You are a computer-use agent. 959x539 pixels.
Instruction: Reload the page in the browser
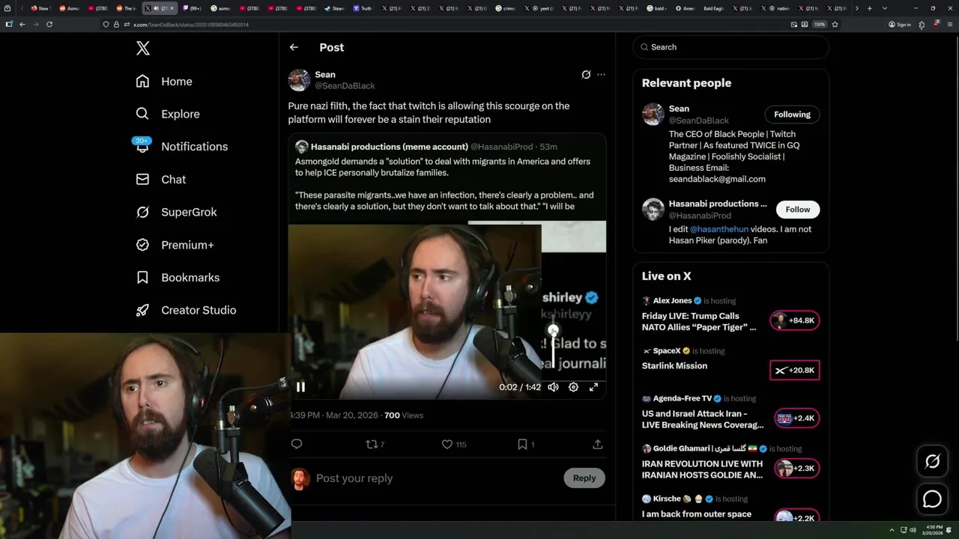click(49, 24)
